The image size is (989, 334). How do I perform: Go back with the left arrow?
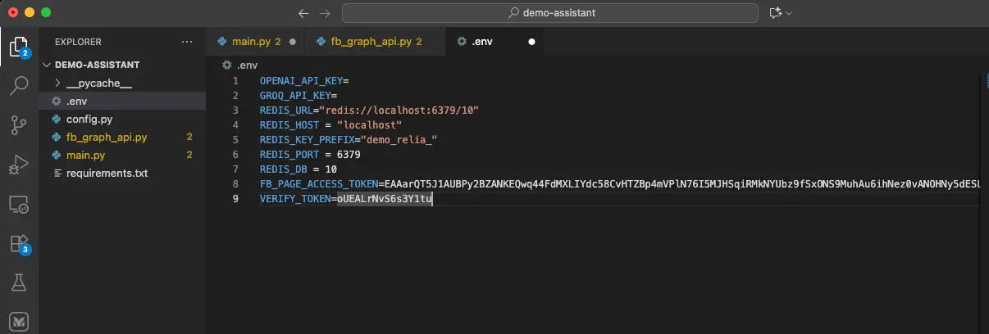click(x=303, y=13)
